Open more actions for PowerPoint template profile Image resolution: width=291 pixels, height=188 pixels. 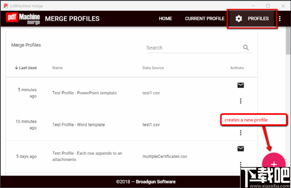(x=241, y=101)
